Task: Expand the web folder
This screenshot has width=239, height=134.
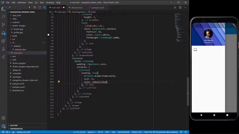Action: (14, 60)
